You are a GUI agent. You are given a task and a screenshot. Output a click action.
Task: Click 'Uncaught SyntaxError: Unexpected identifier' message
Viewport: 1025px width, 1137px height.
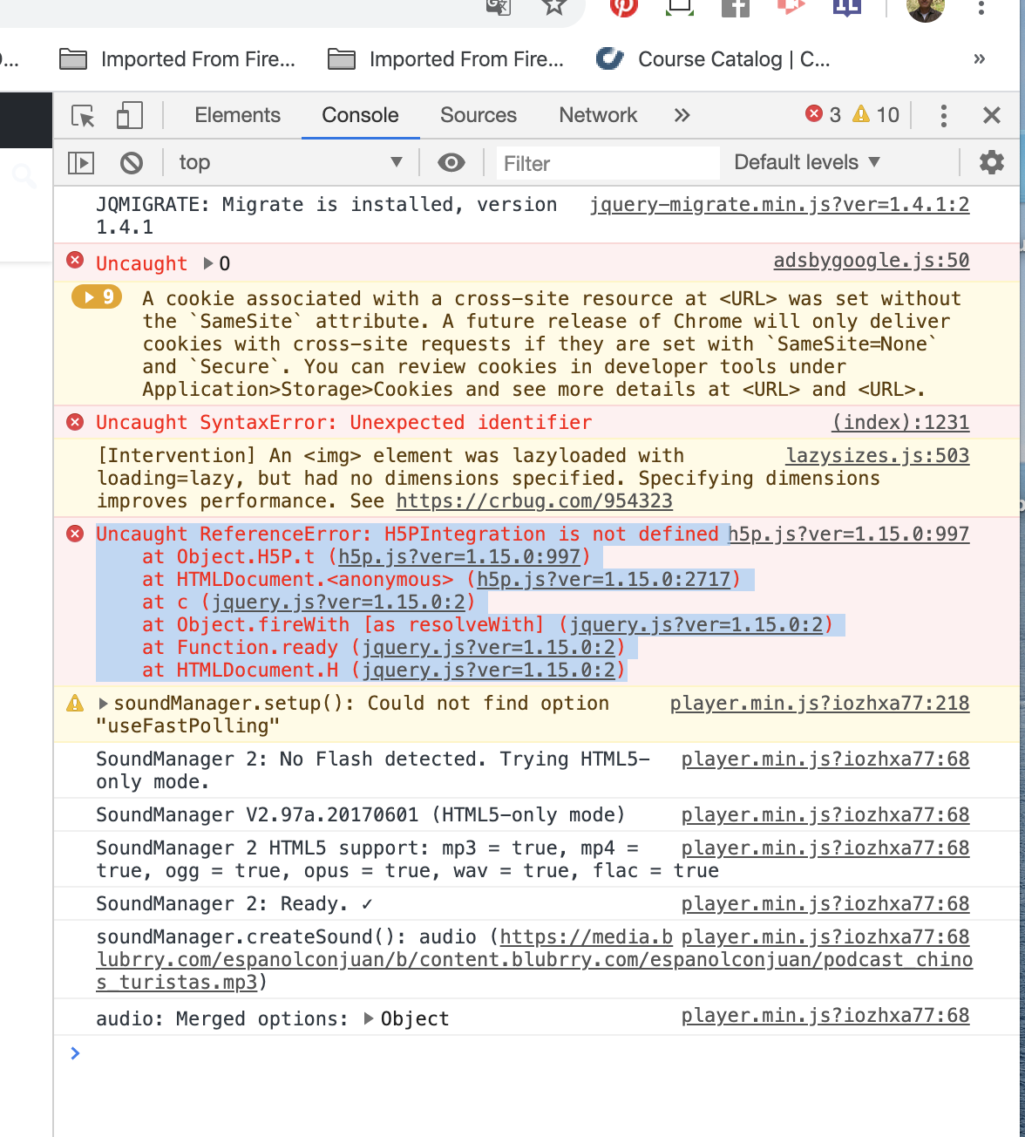point(343,422)
